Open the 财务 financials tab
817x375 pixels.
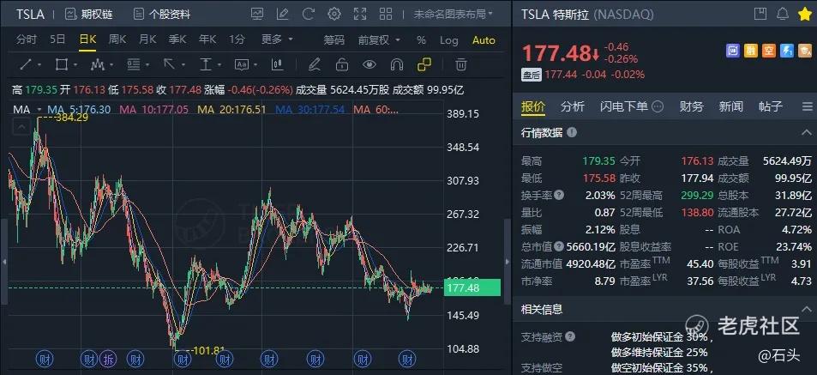[691, 107]
